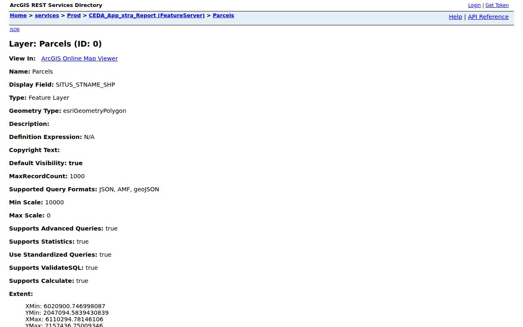Open the Help link
The image size is (523, 327).
tap(455, 17)
